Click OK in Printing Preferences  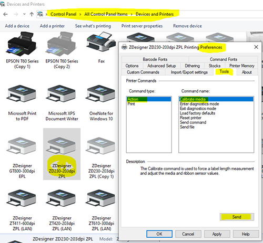[x=159, y=234]
